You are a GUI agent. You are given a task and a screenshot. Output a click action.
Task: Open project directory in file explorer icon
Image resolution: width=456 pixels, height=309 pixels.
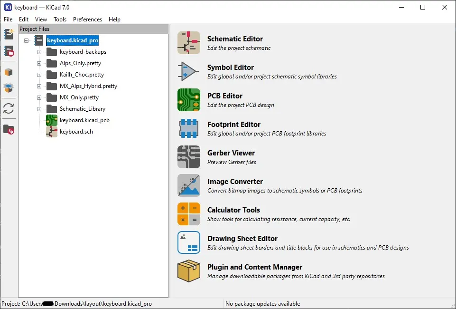tap(9, 129)
